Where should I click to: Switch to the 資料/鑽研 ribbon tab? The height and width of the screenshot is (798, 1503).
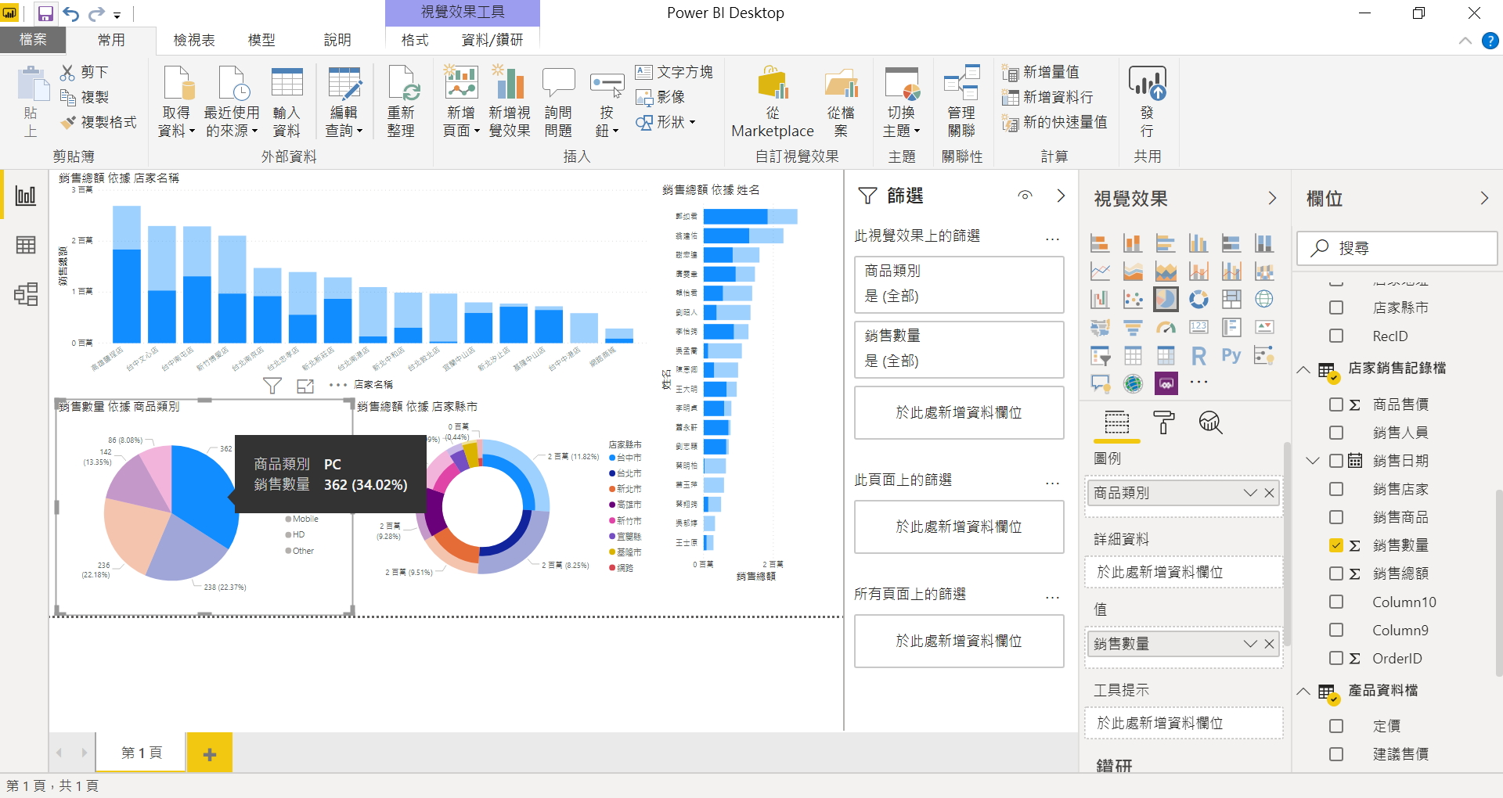click(492, 40)
